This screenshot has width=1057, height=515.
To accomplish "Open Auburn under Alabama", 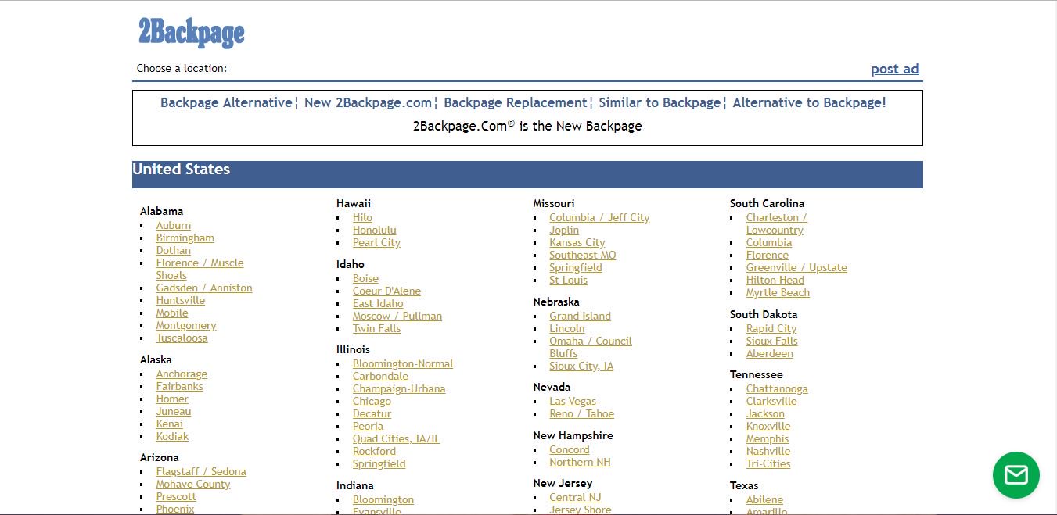I will (x=174, y=225).
